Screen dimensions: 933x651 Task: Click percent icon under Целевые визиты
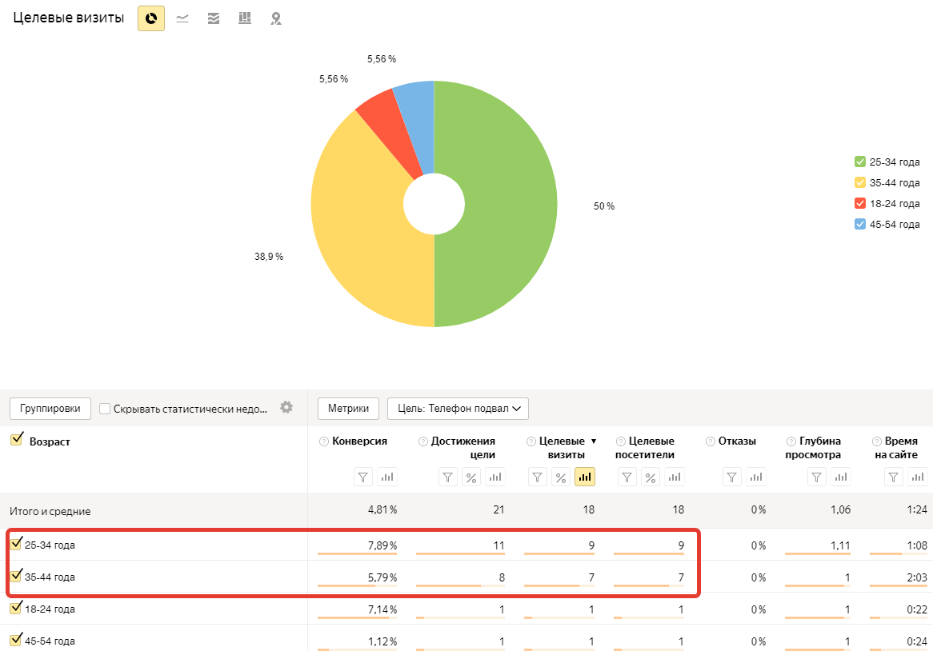(x=560, y=477)
